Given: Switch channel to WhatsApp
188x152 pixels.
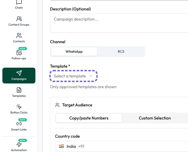Looking at the screenshot, I should pos(74,52).
